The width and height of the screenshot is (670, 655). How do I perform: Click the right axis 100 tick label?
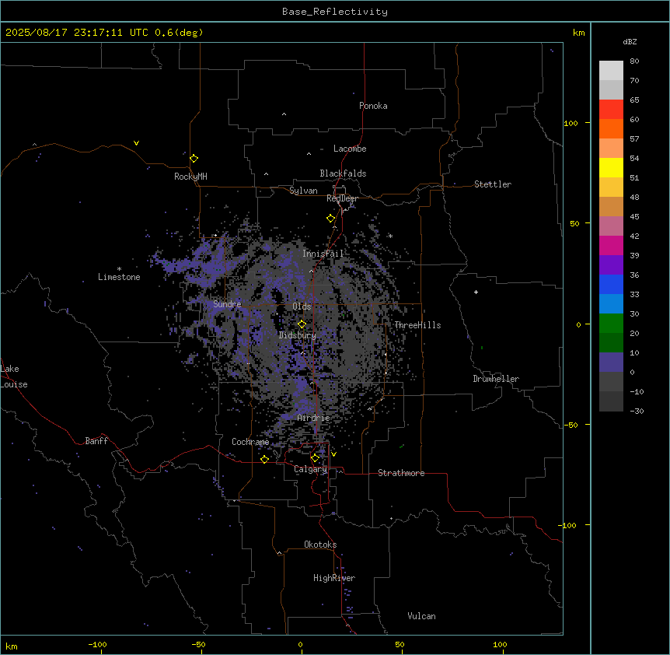pos(571,123)
